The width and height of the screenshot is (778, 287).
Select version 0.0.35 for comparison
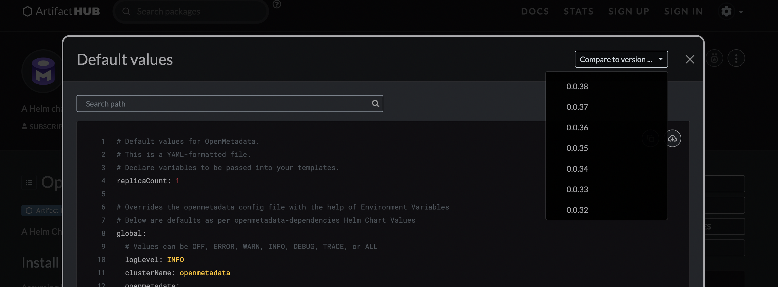577,148
